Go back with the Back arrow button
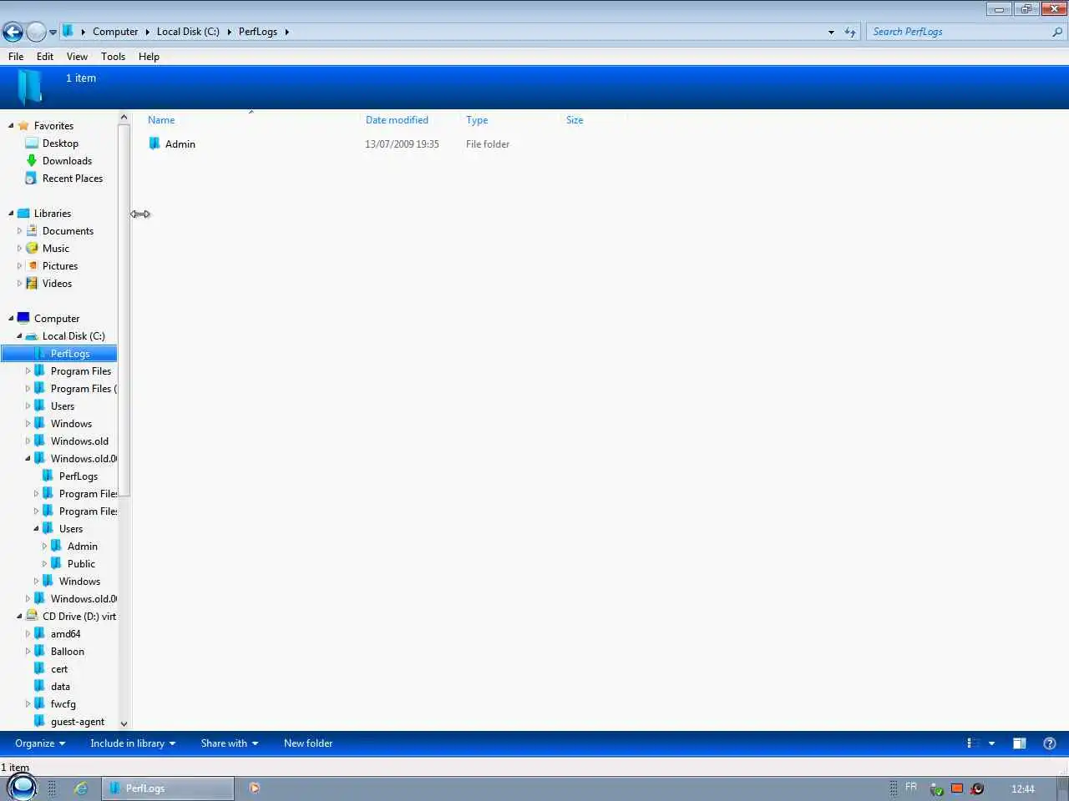 point(13,32)
